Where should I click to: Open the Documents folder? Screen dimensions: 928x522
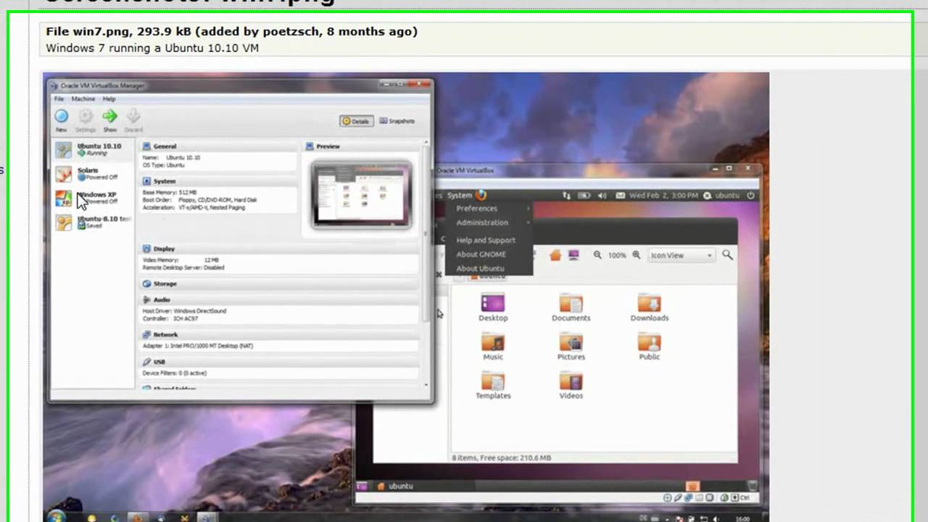(x=571, y=307)
